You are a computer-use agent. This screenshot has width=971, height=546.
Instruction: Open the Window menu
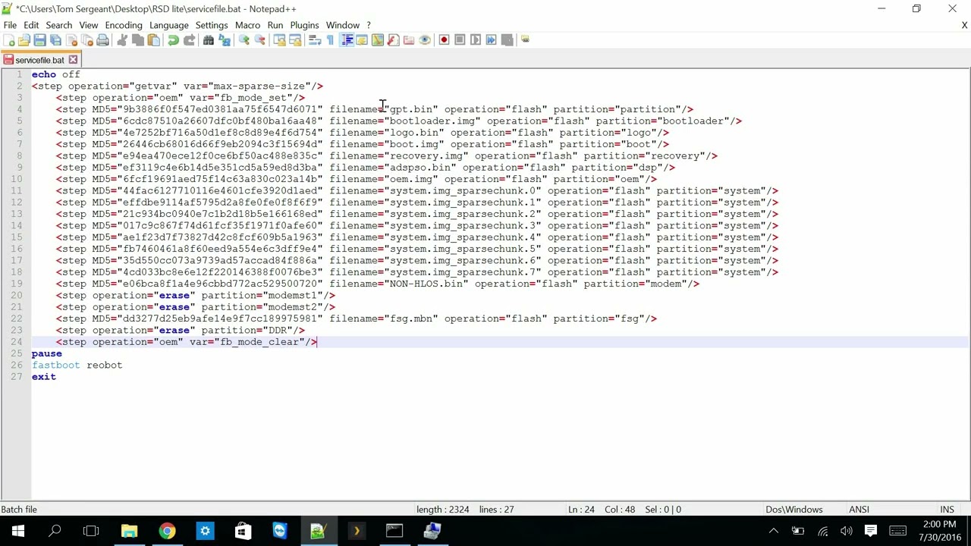343,25
